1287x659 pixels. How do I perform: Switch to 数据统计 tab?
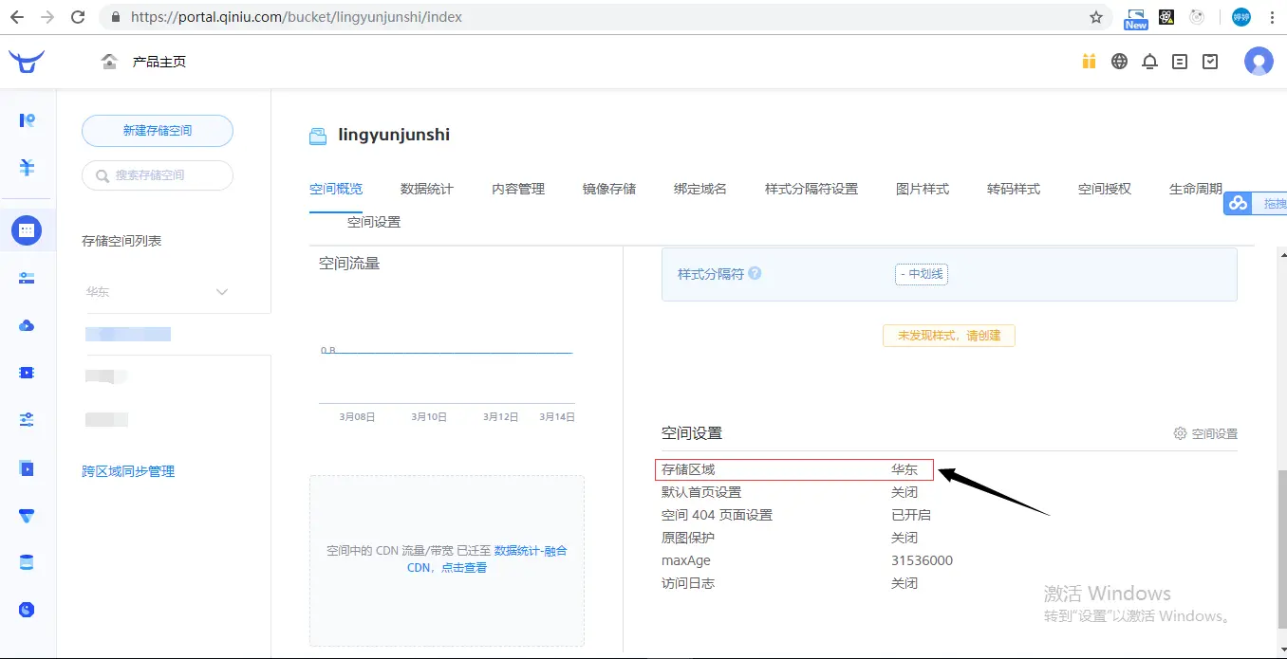pos(427,189)
